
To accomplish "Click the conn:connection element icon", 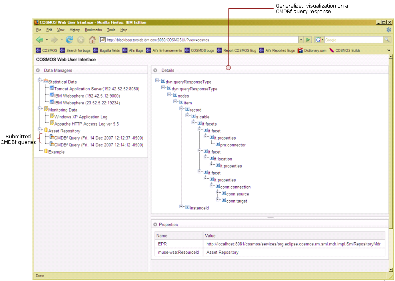I will coord(218,186).
